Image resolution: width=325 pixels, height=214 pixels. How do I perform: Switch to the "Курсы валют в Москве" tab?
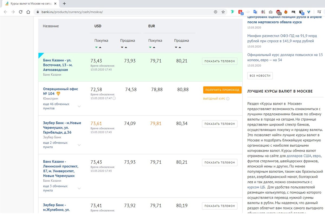coord(30,4)
